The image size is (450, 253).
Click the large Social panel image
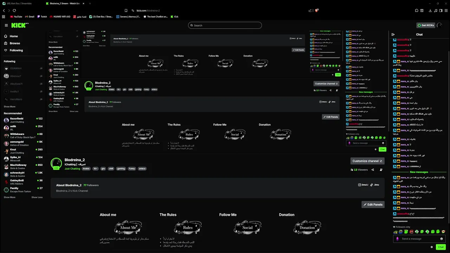coord(247,227)
